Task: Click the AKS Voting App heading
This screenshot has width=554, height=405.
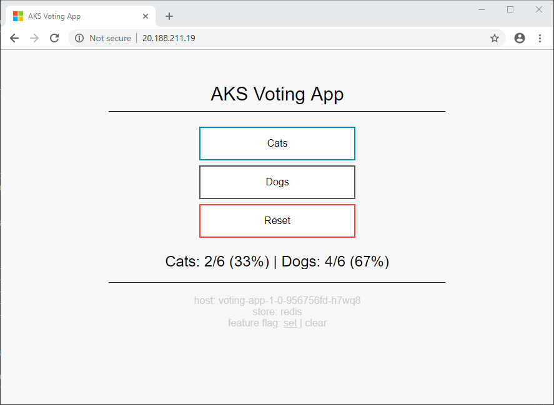Action: [277, 94]
